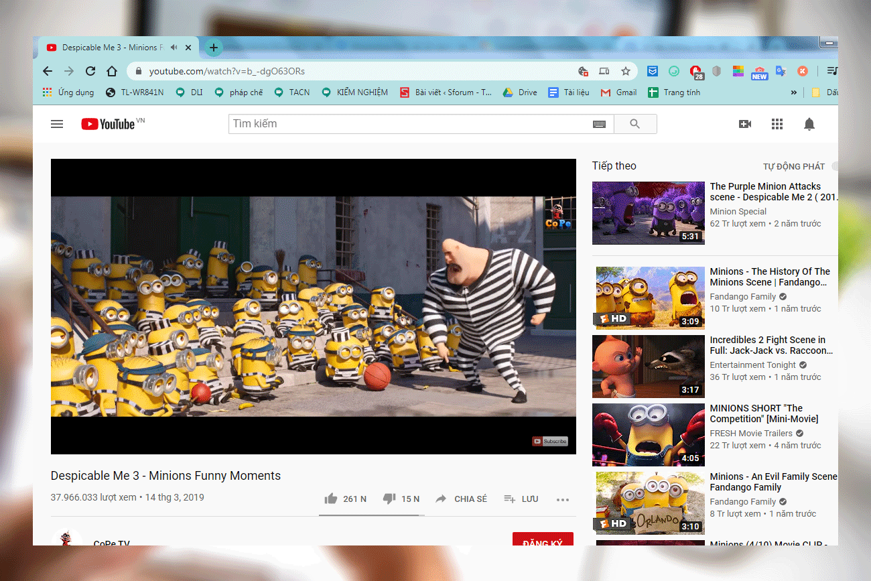Open the colorful grid extension icon
Viewport: 871px width, 581px height.
pos(738,71)
